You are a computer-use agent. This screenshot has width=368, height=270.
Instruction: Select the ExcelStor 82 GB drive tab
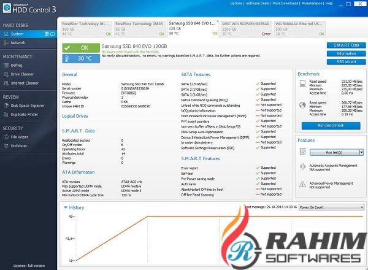[x=140, y=29]
